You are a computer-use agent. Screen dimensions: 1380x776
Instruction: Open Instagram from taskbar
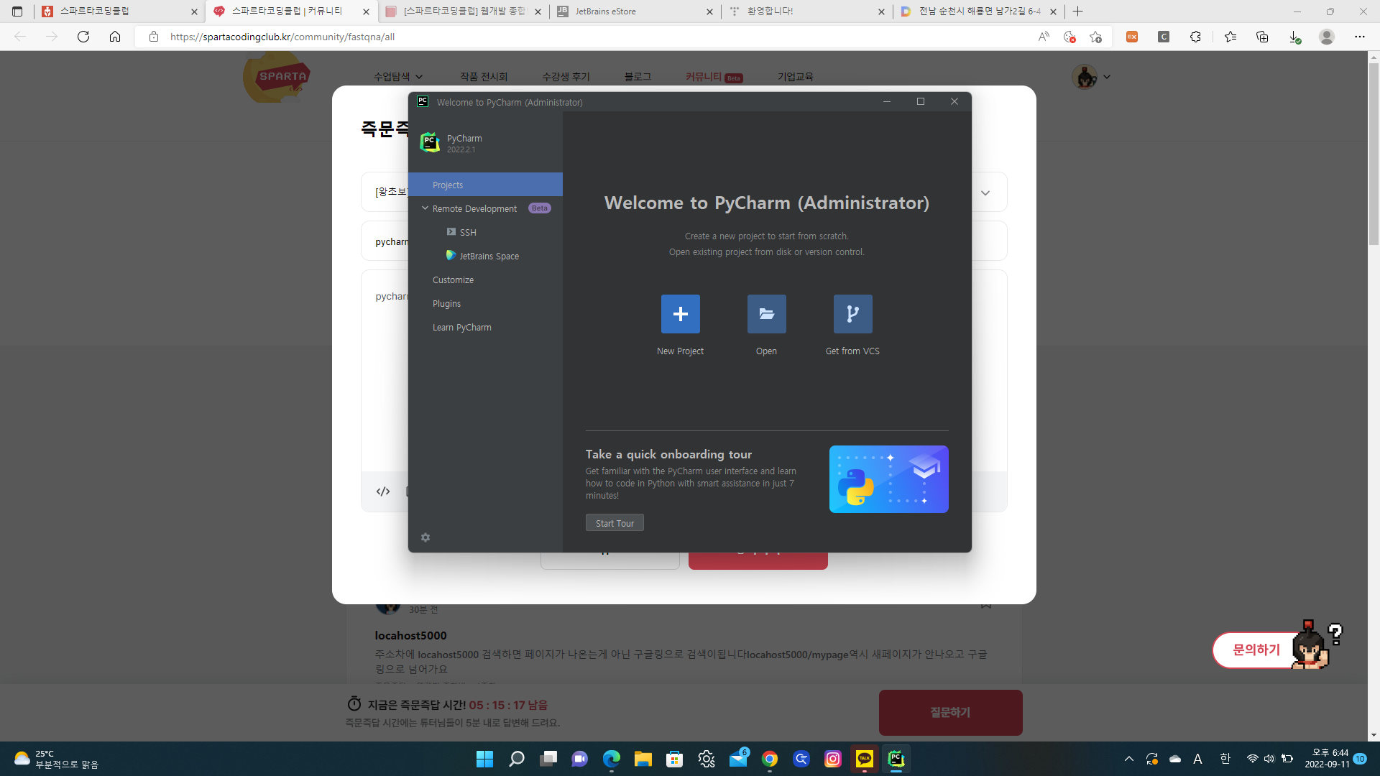pyautogui.click(x=833, y=759)
